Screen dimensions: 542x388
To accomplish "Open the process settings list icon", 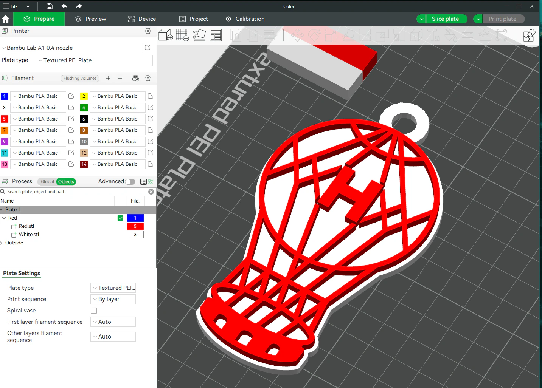I will [x=143, y=182].
